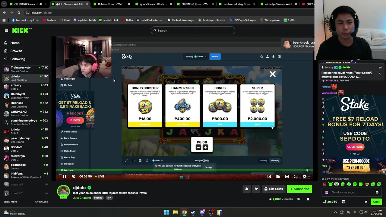Select the angry red quick emote
The width and height of the screenshot is (386, 217).
click(324, 184)
